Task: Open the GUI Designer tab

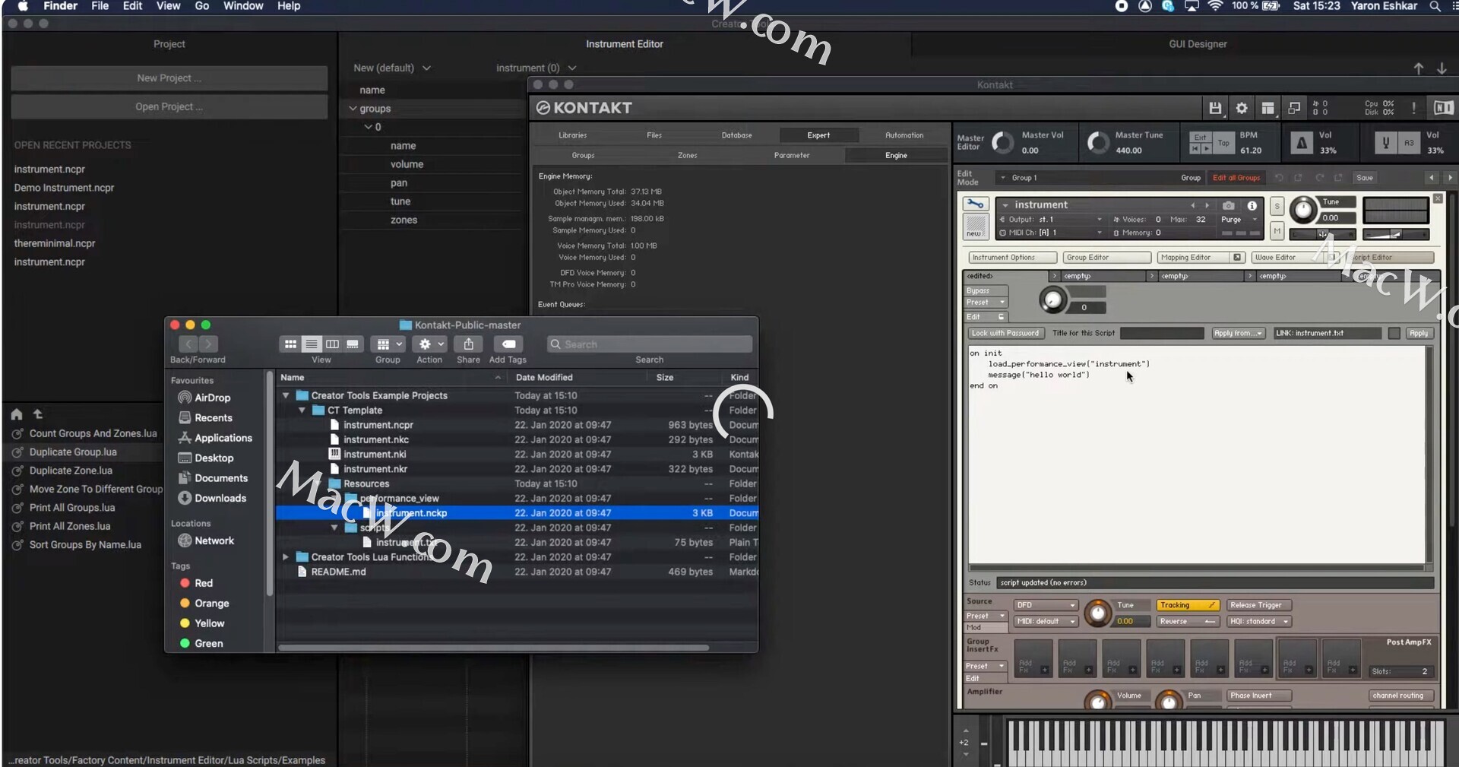Action: click(1198, 44)
